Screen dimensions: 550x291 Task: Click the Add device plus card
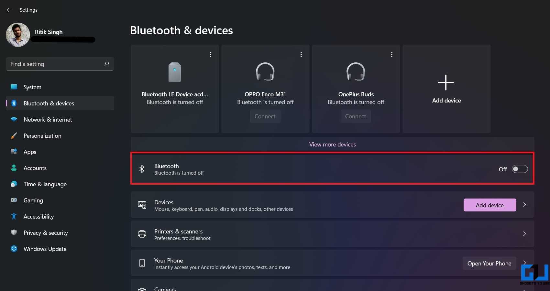pyautogui.click(x=446, y=89)
